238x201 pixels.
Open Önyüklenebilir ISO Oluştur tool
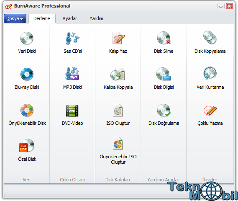point(118,151)
